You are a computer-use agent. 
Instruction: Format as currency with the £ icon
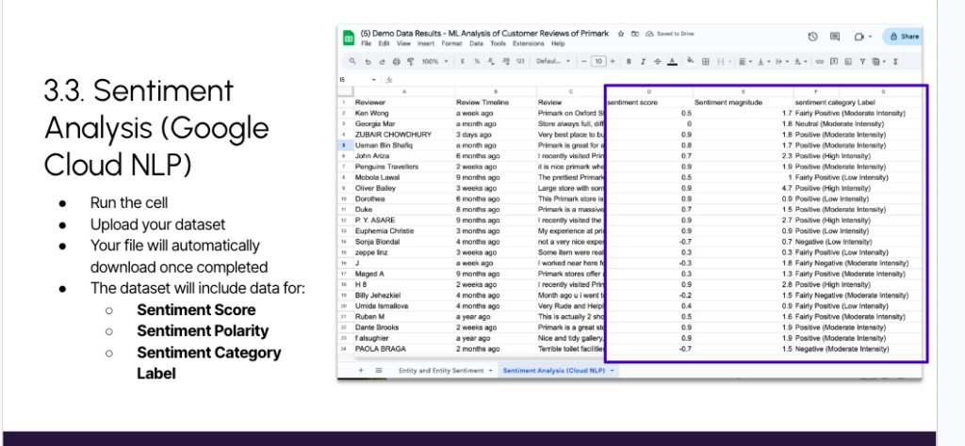pos(462,61)
